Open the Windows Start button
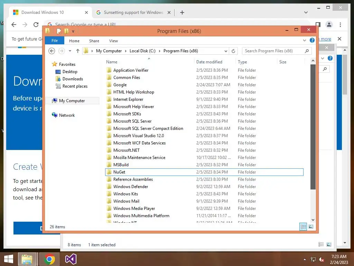Screen dimensions: 354x266 (9, 259)
